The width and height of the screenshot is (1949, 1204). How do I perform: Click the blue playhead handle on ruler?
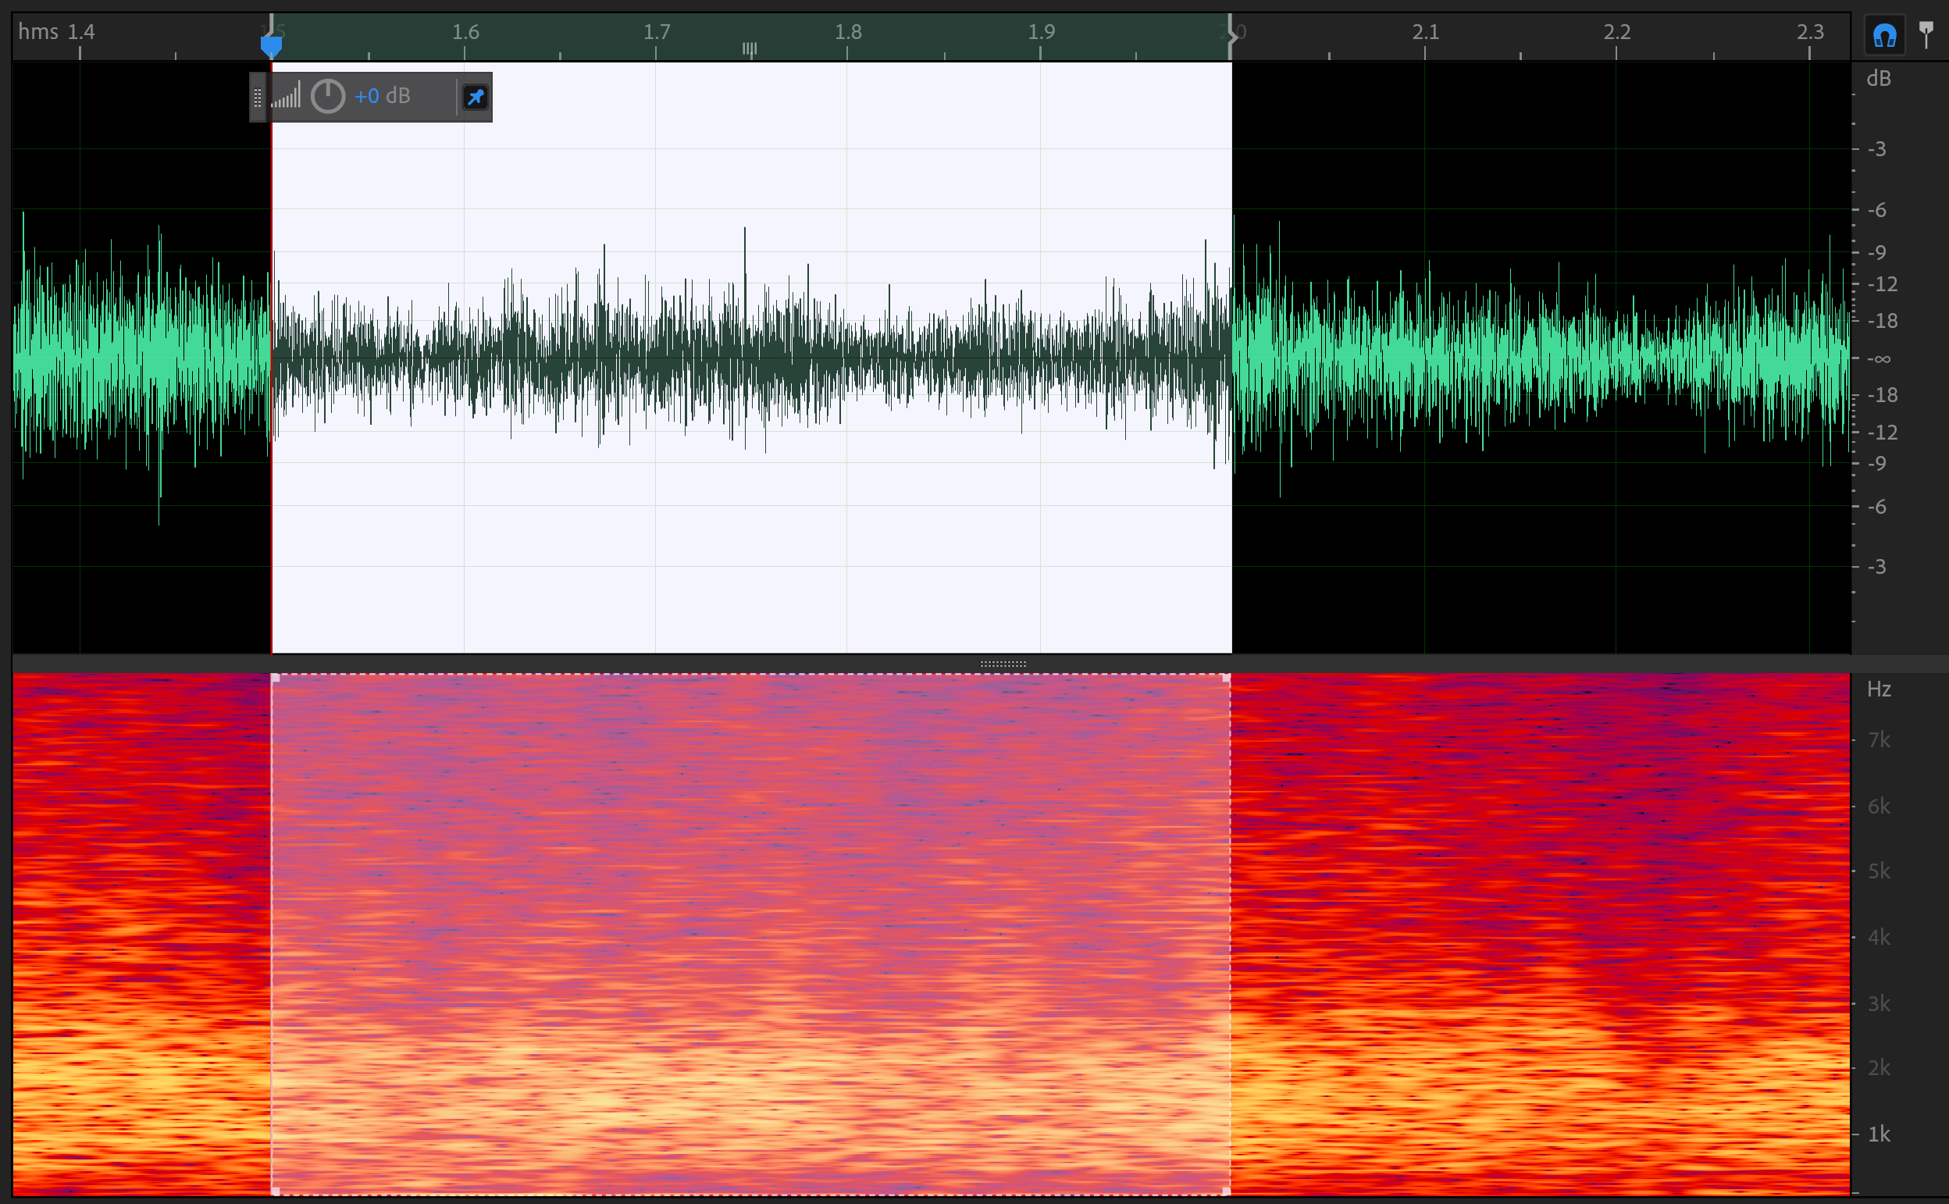(x=272, y=45)
